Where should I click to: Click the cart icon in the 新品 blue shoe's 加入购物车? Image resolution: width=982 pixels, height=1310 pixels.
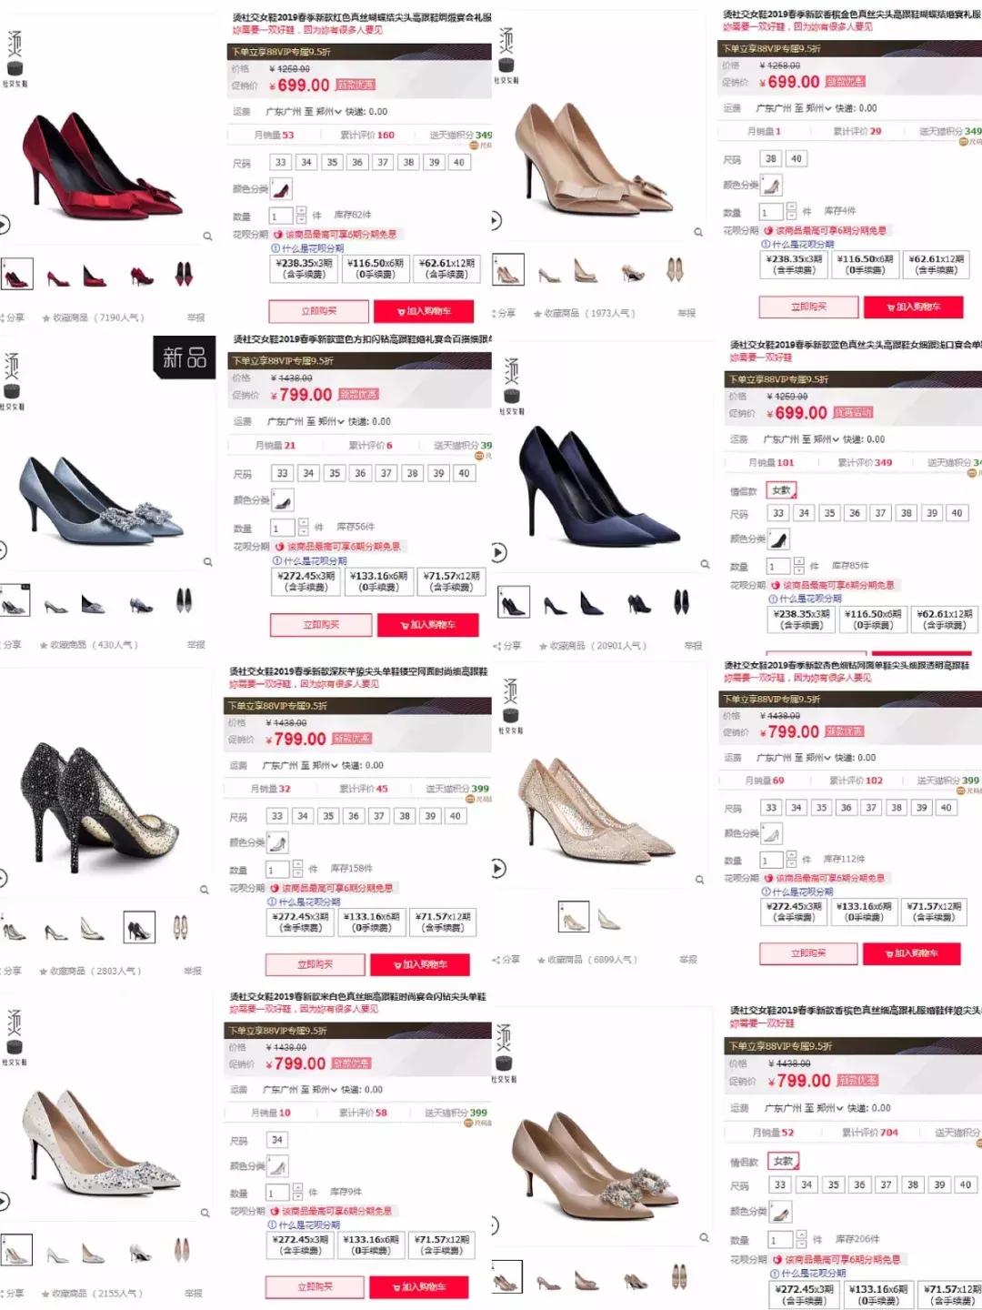tap(406, 625)
